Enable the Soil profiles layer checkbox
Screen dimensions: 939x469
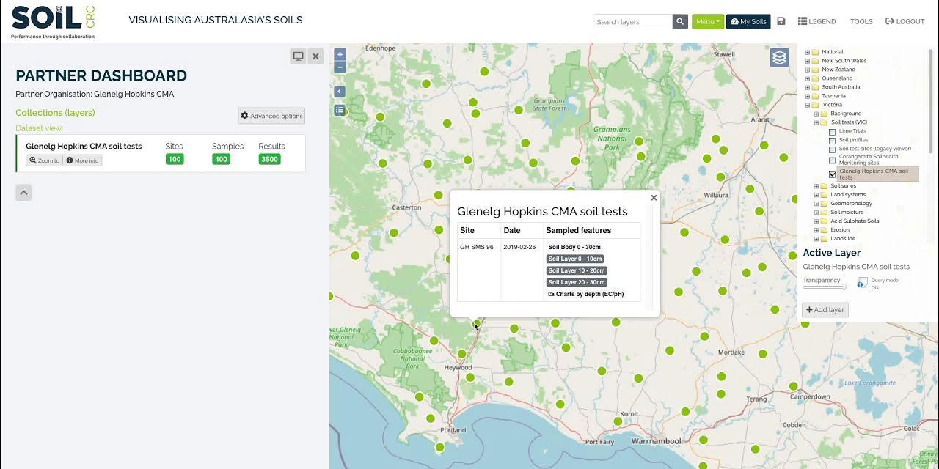(832, 141)
